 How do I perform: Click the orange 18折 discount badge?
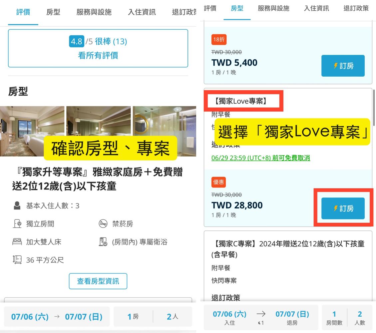point(219,40)
